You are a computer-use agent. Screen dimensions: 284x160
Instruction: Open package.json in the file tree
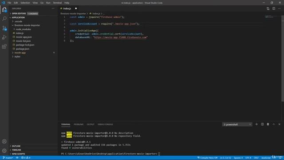(x=23, y=49)
